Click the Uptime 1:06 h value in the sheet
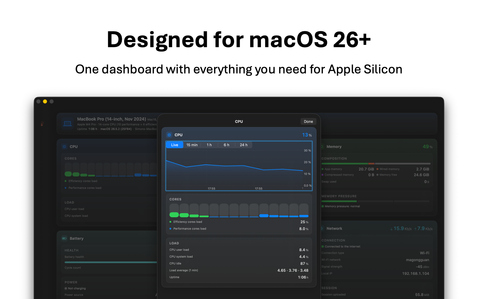478x299 pixels. pyautogui.click(x=303, y=277)
